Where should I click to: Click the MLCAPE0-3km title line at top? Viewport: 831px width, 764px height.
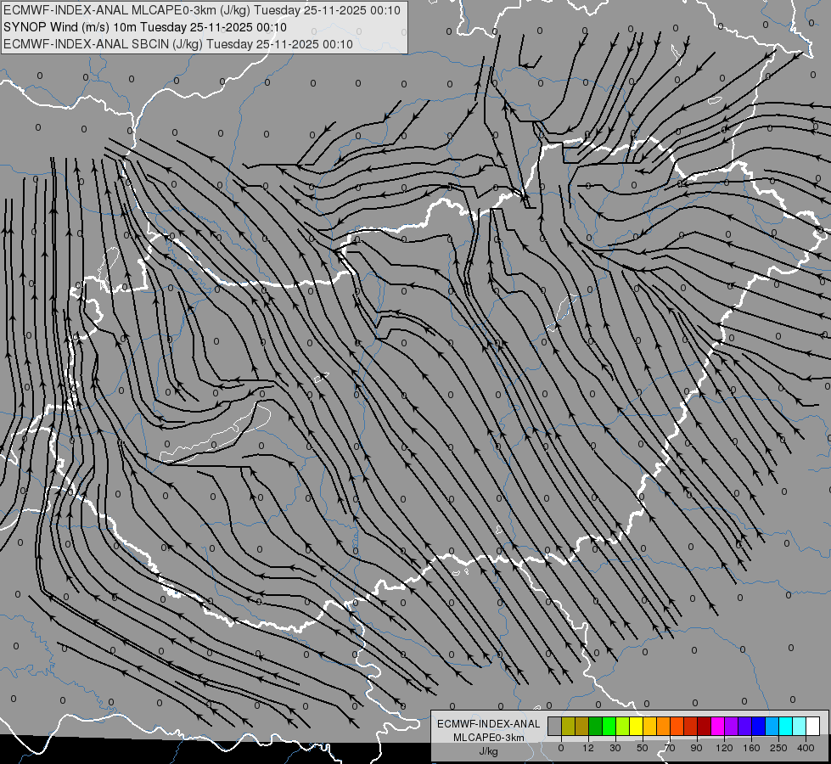[201, 10]
